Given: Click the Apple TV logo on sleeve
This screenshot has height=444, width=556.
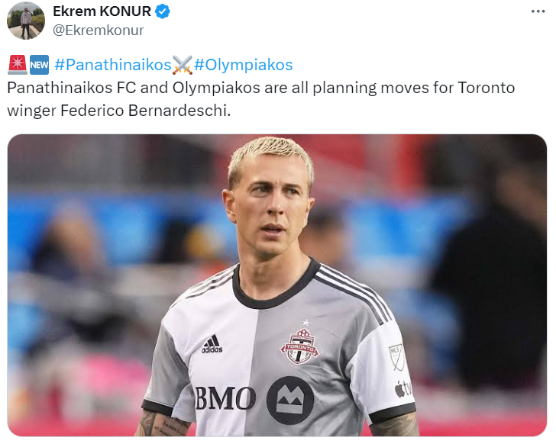Looking at the screenshot, I should 403,388.
